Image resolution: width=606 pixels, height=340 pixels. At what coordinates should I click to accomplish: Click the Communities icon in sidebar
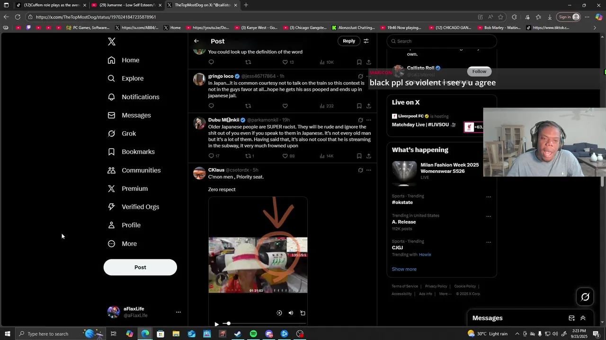111,170
